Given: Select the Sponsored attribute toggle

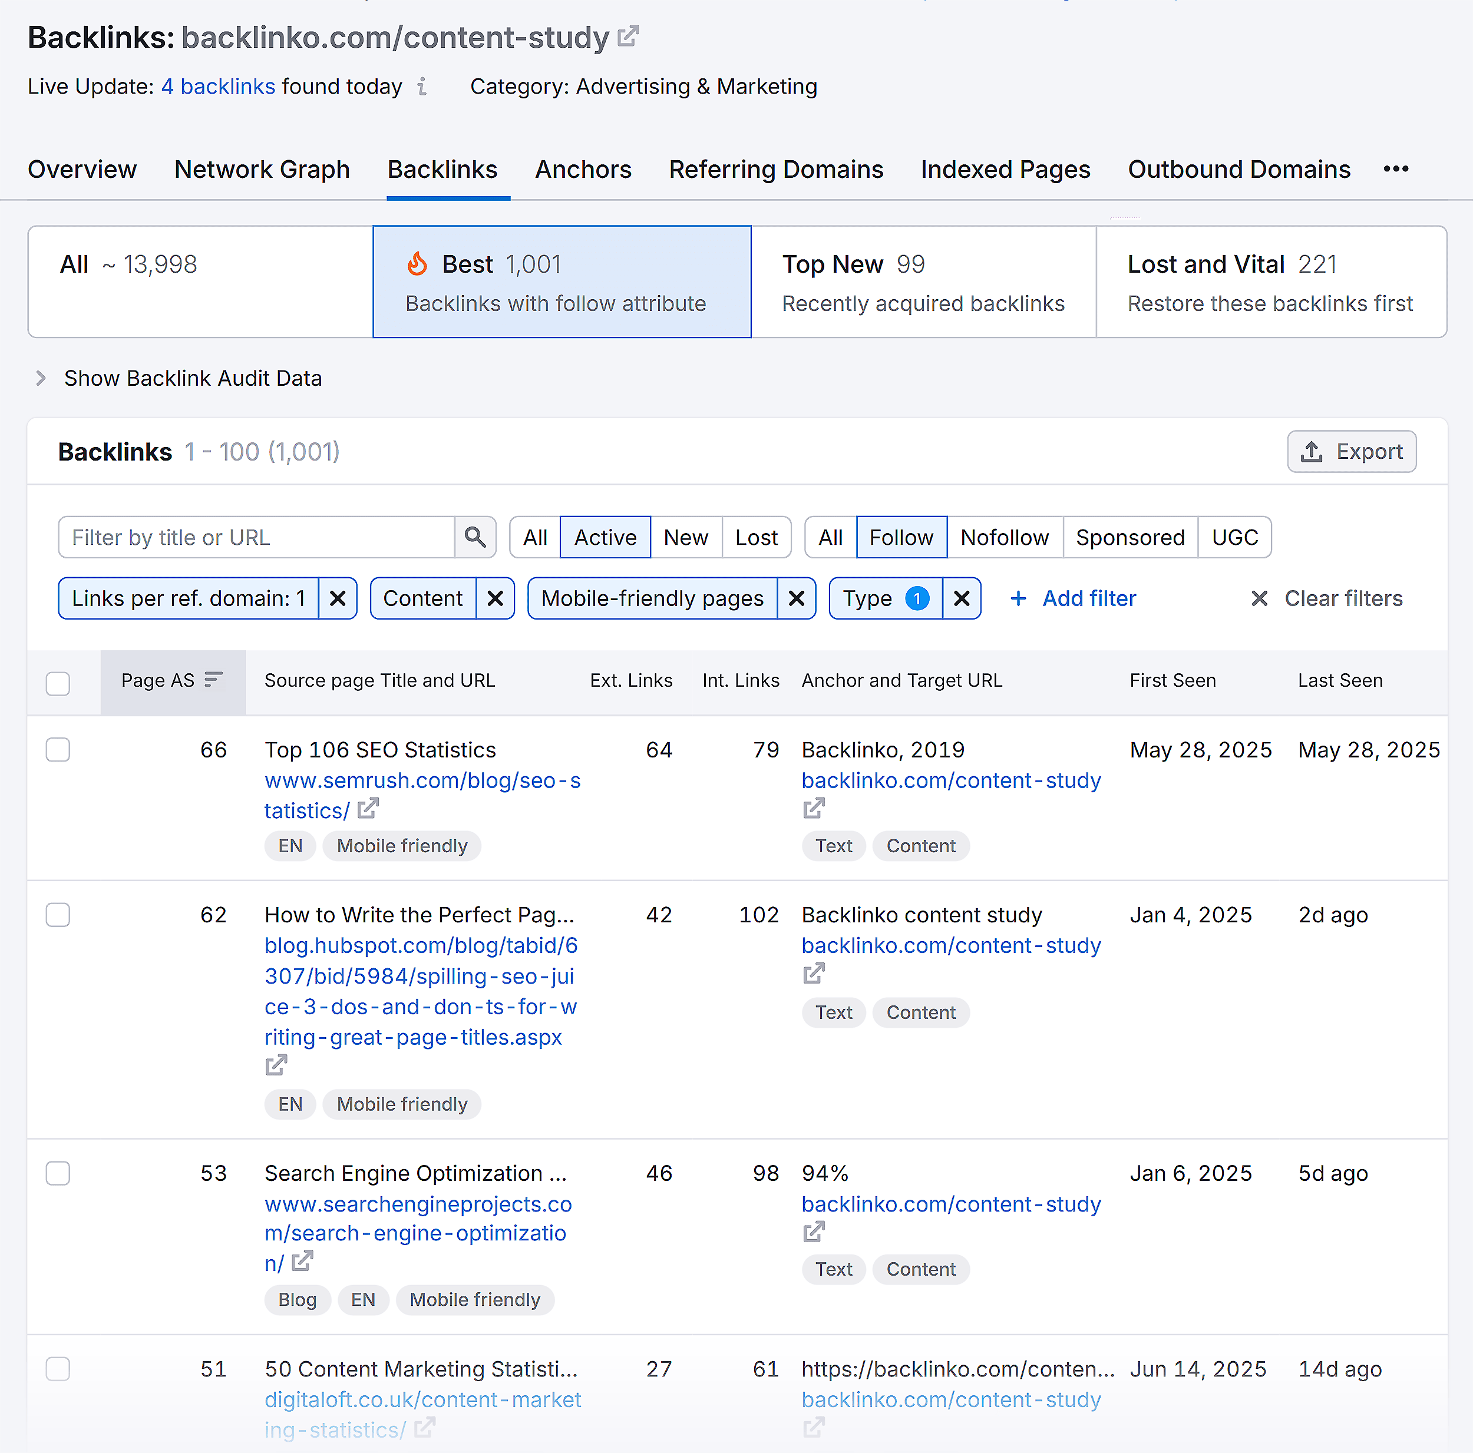Looking at the screenshot, I should (1130, 538).
